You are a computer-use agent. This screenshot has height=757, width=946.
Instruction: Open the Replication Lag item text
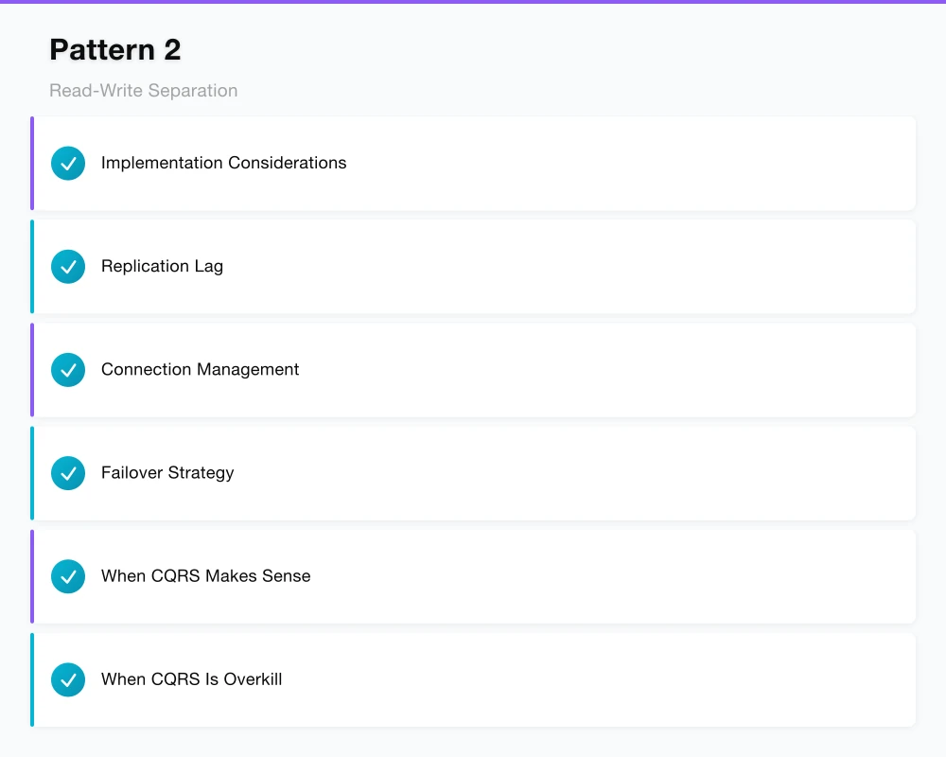tap(162, 266)
